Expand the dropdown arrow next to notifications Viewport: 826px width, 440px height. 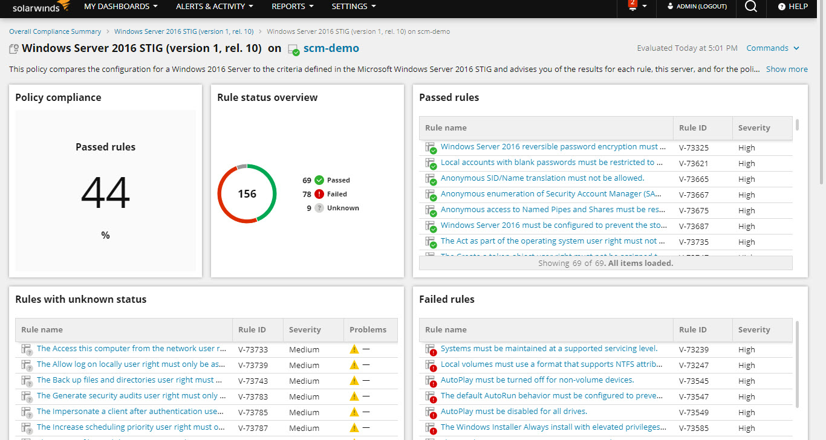[645, 7]
